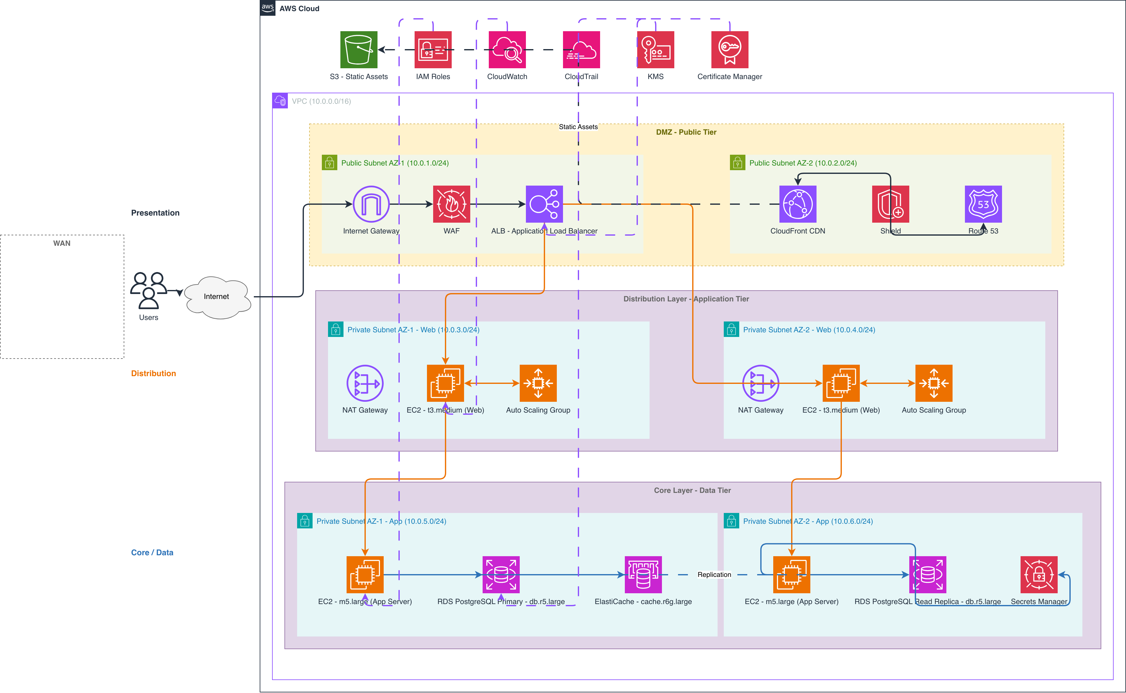The width and height of the screenshot is (1126, 693).
Task: Click the 'Presentation' side label
Action: [x=155, y=213]
